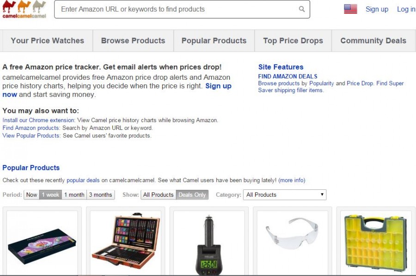
Task: Switch the period to 3 months
Action: (x=100, y=195)
